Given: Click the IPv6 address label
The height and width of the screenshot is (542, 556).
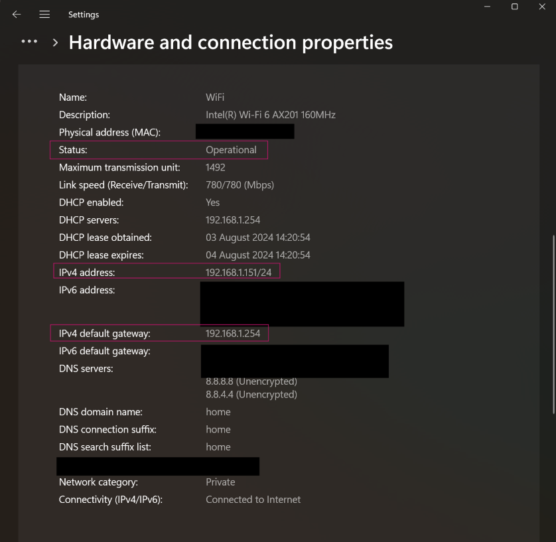Looking at the screenshot, I should tap(87, 291).
